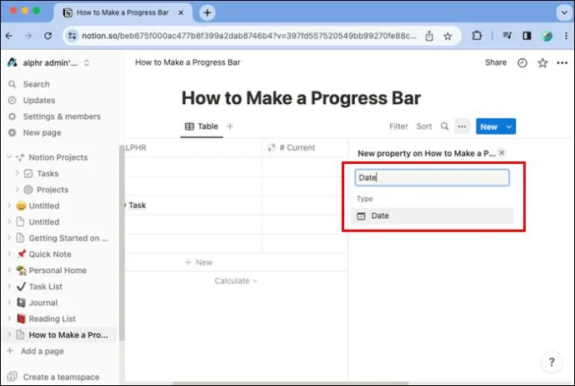Select the Date property type
The width and height of the screenshot is (575, 386).
pos(432,215)
